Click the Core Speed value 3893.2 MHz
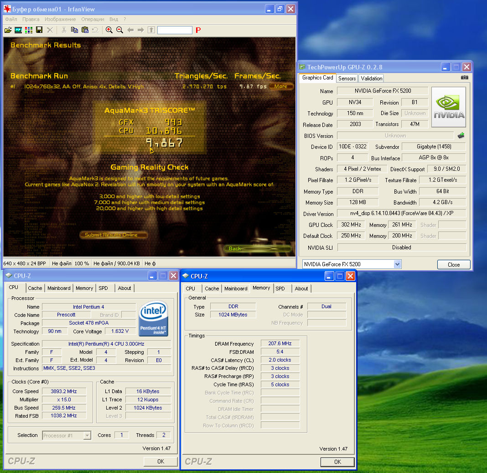The height and width of the screenshot is (473, 487). pyautogui.click(x=64, y=391)
